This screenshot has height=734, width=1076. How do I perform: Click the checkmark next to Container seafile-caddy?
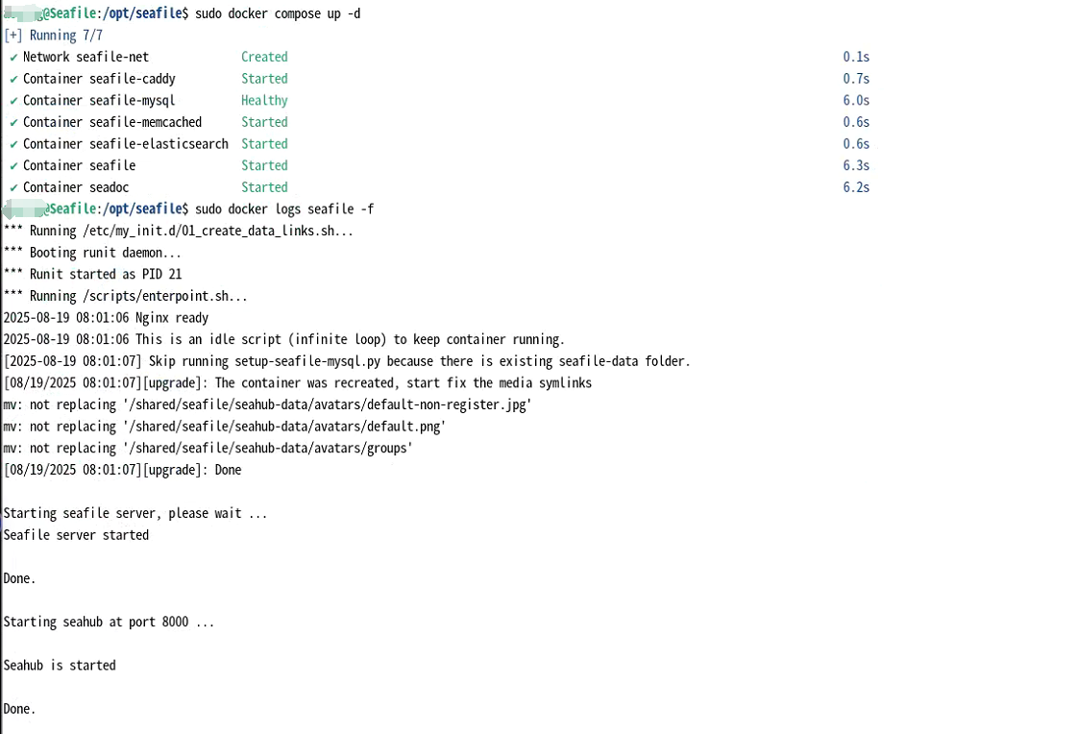(x=13, y=80)
